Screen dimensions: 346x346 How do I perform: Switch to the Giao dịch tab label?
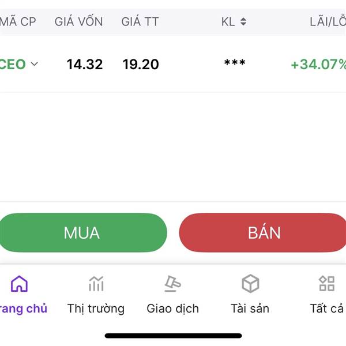click(x=173, y=309)
